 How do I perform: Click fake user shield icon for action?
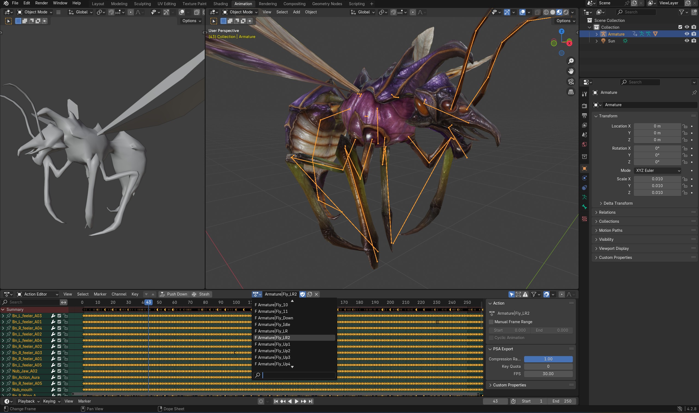pyautogui.click(x=302, y=294)
